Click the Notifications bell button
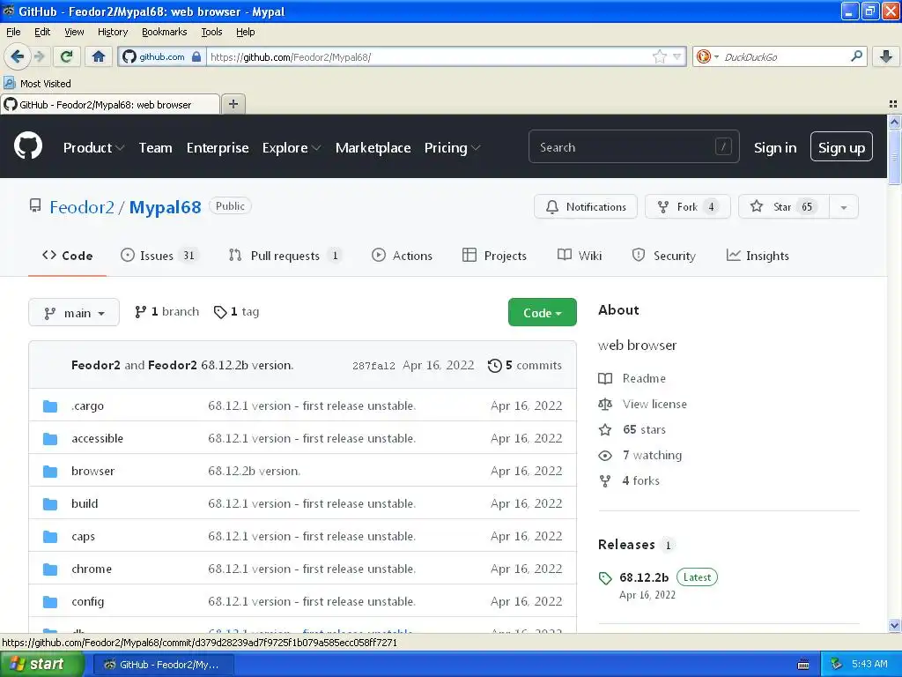 click(x=586, y=206)
